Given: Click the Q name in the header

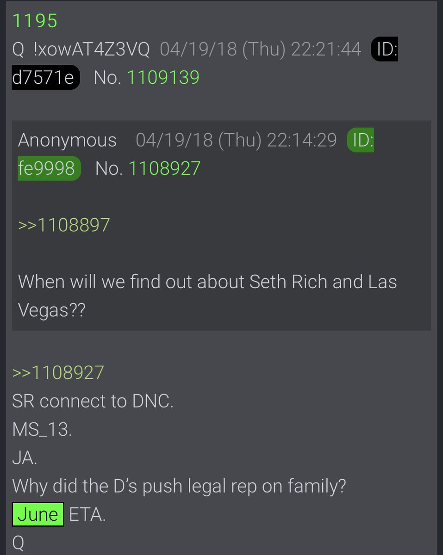Looking at the screenshot, I should (x=18, y=50).
